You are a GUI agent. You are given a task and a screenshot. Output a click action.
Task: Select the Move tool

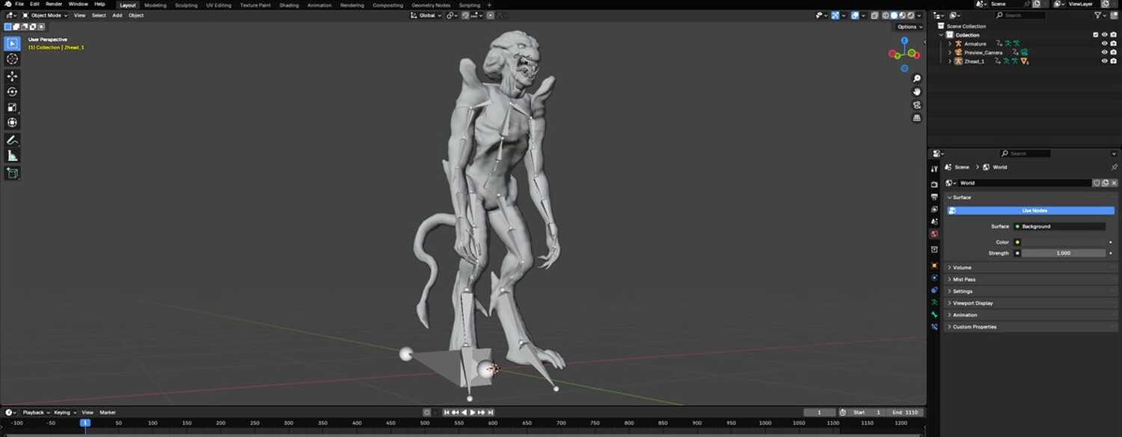point(12,76)
